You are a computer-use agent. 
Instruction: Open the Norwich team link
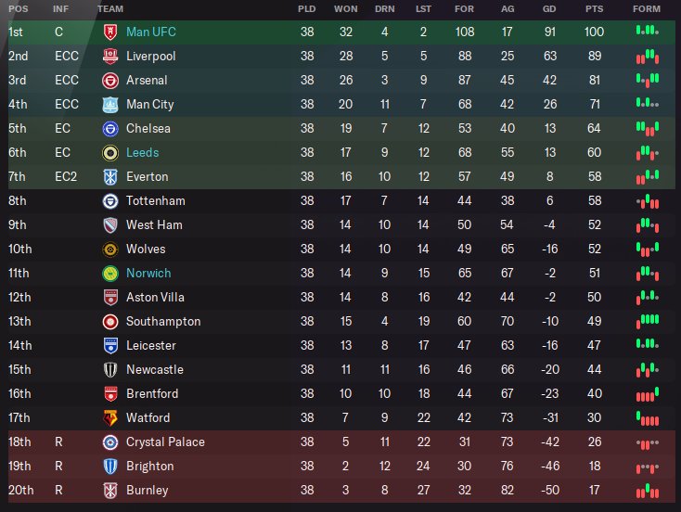pyautogui.click(x=148, y=274)
